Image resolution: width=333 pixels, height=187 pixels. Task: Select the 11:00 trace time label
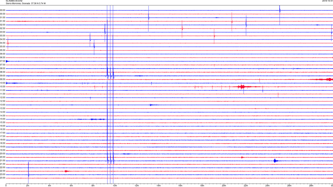[x=2, y=90]
